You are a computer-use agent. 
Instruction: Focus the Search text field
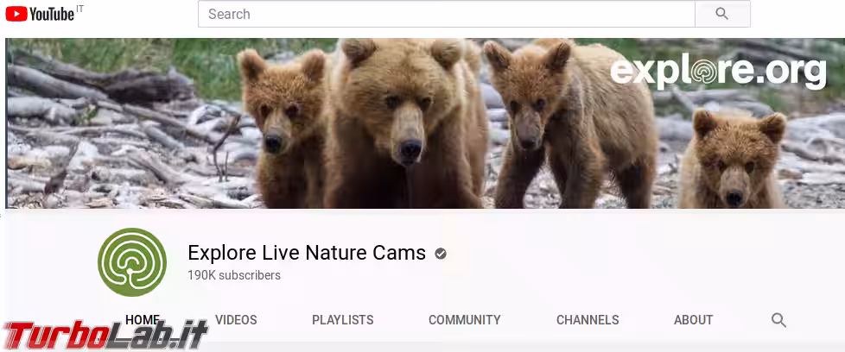[446, 14]
